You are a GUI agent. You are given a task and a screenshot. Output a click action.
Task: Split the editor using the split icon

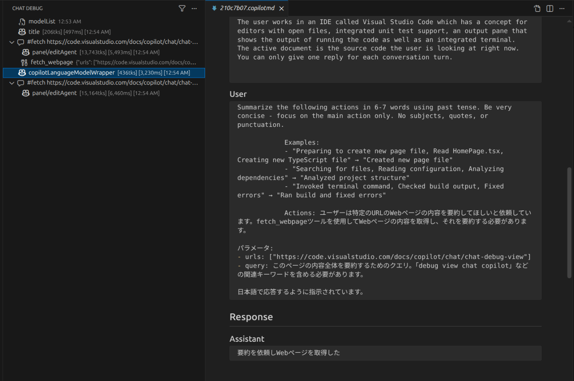(x=550, y=9)
